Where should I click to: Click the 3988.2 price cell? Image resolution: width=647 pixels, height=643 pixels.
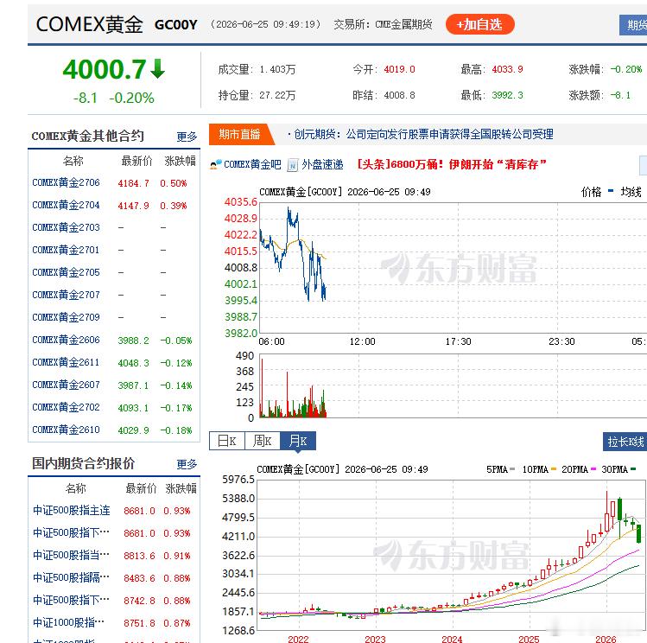click(133, 341)
